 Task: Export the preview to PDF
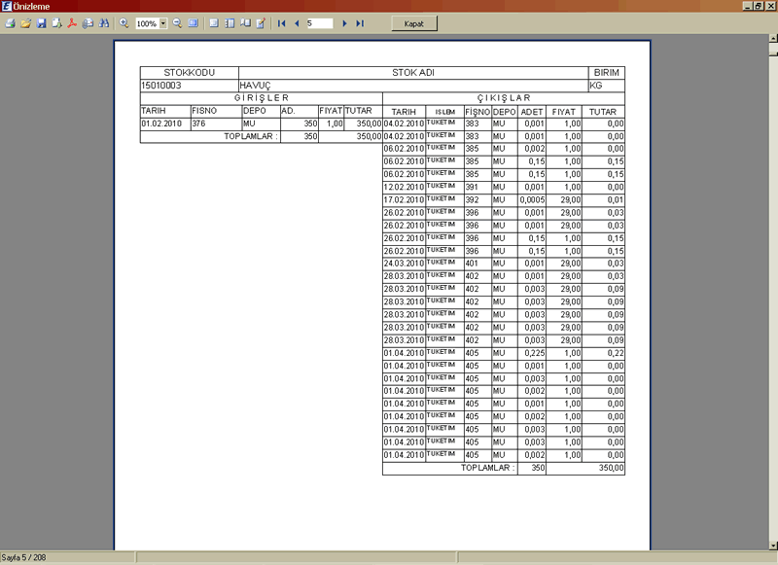[72, 22]
